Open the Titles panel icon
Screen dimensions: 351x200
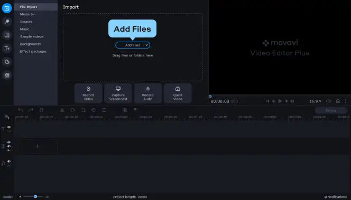7,48
